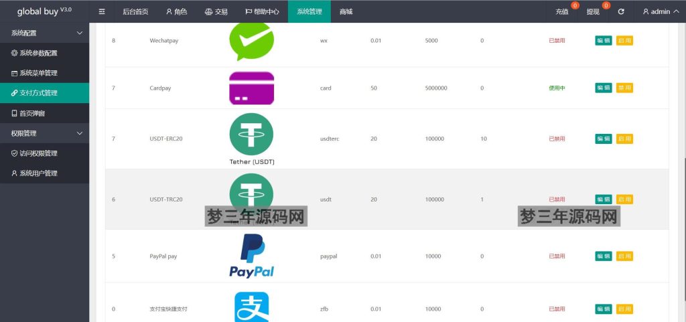Image resolution: width=686 pixels, height=322 pixels.
Task: Click the USDT-TRC20 name cell
Action: pos(166,199)
